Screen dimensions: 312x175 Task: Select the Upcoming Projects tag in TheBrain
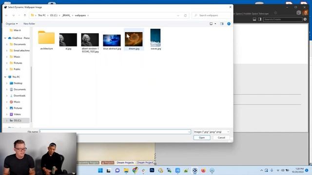(88, 162)
